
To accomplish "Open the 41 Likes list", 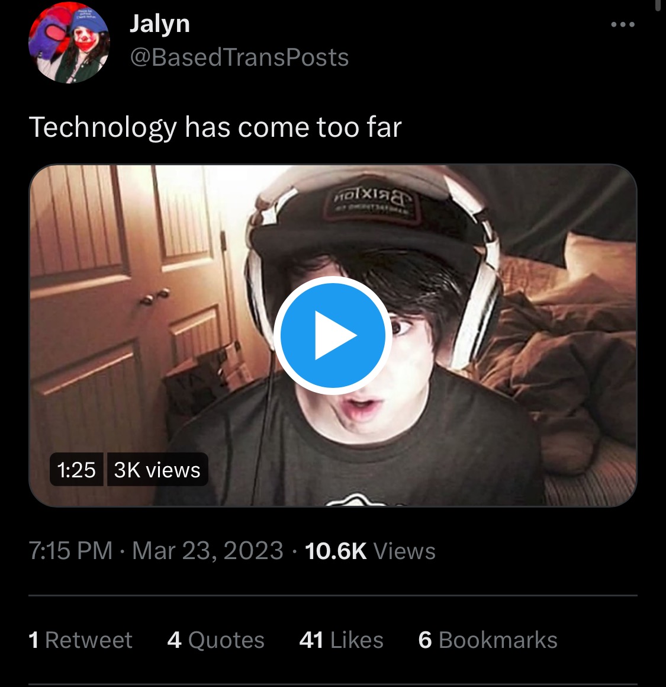I will pyautogui.click(x=341, y=640).
